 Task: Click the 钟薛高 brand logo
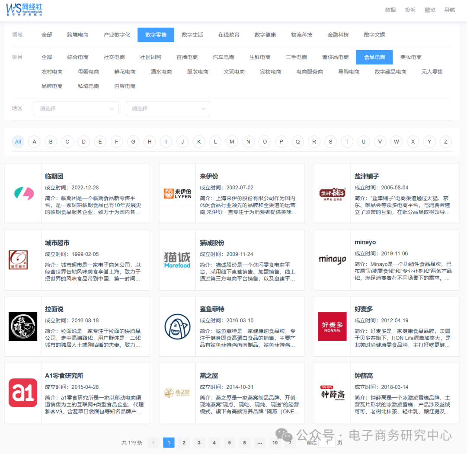point(332,393)
